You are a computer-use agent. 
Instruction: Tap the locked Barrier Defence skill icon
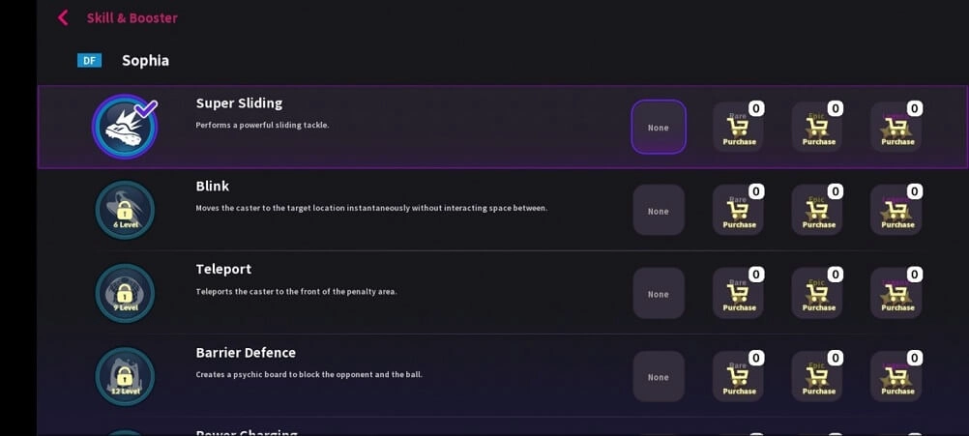tap(125, 376)
